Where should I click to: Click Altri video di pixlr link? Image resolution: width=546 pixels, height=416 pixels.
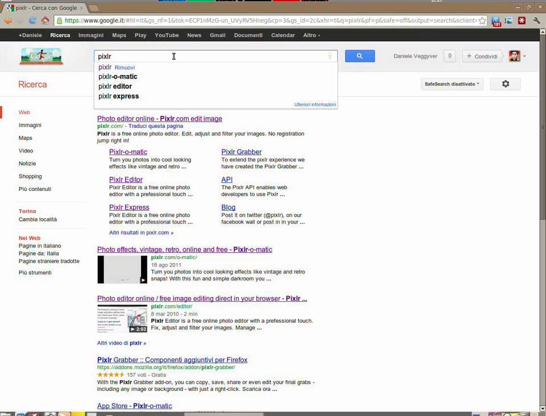pyautogui.click(x=122, y=343)
